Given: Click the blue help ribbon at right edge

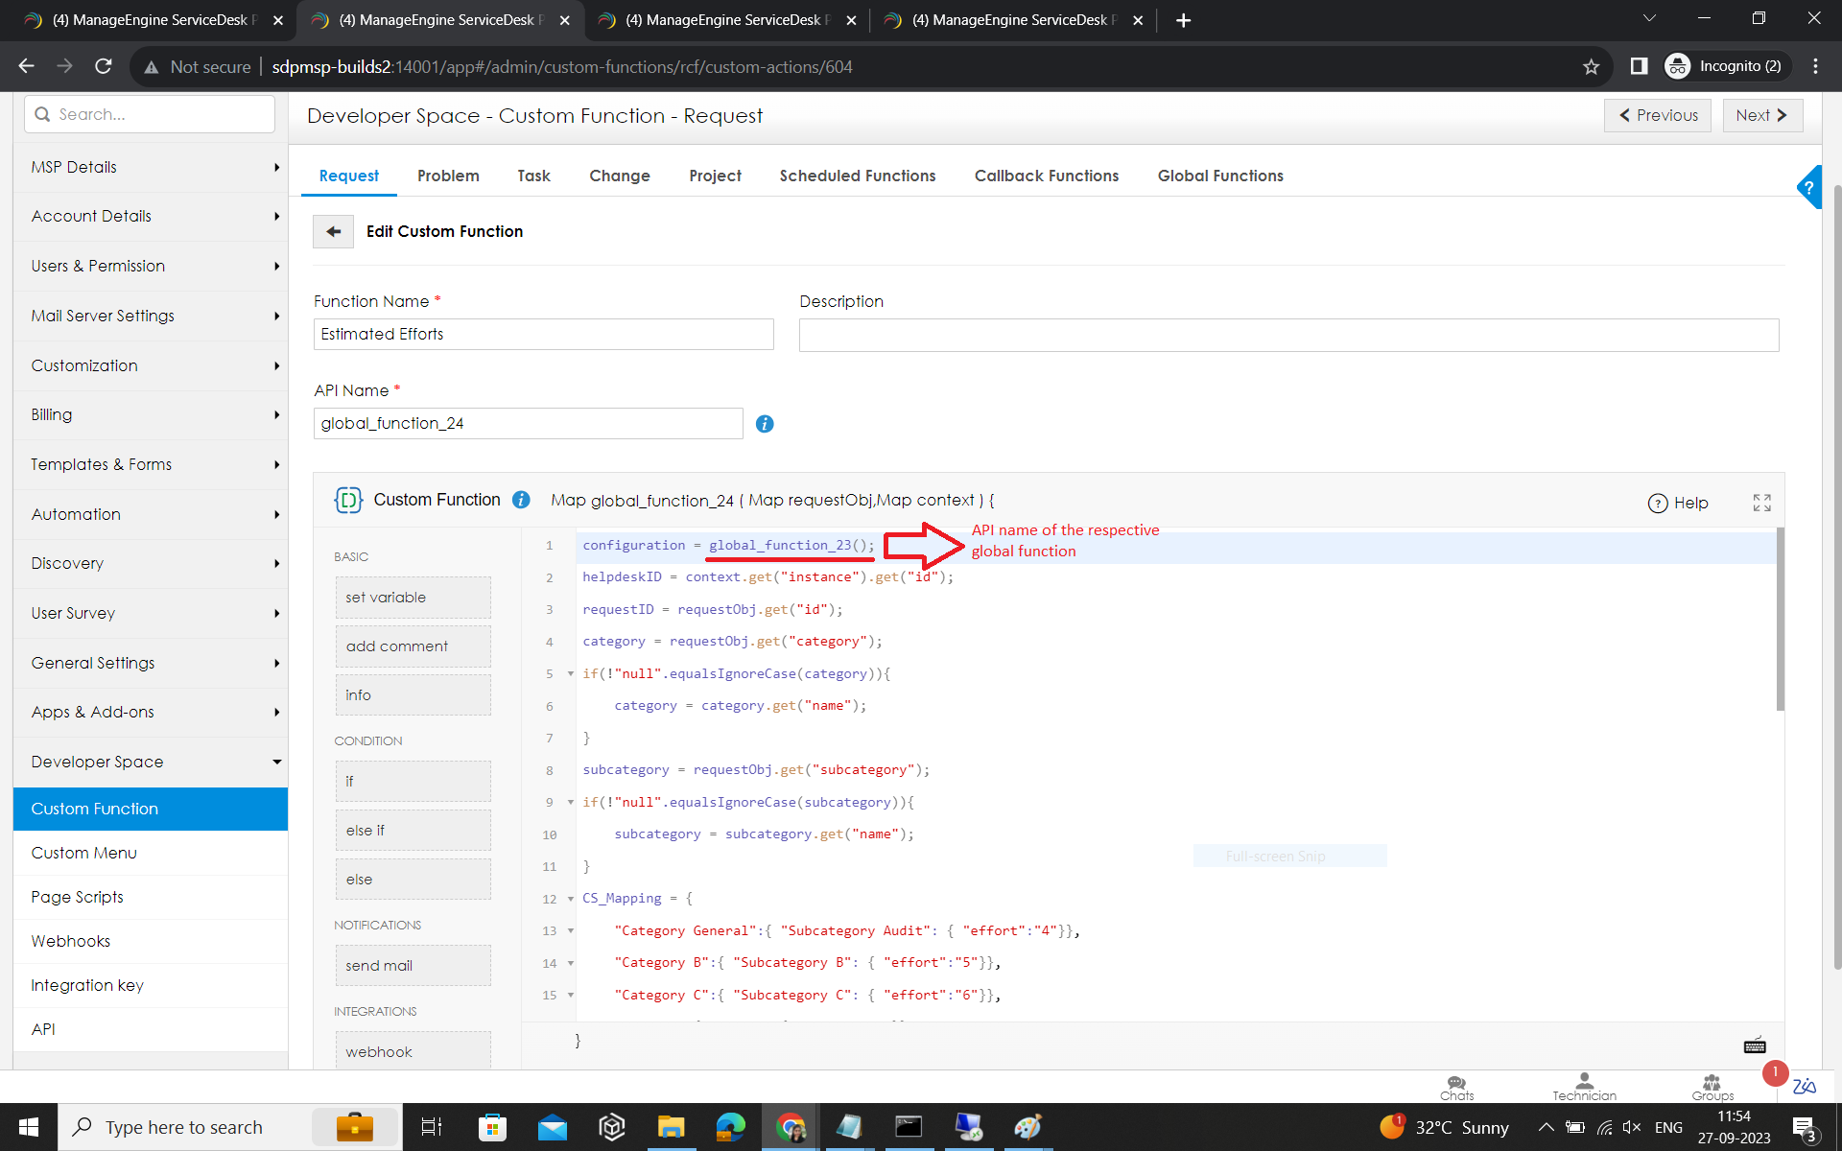Looking at the screenshot, I should pyautogui.click(x=1809, y=187).
